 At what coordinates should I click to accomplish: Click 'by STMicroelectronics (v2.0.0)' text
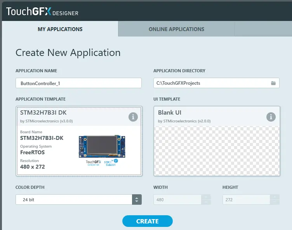coord(184,121)
